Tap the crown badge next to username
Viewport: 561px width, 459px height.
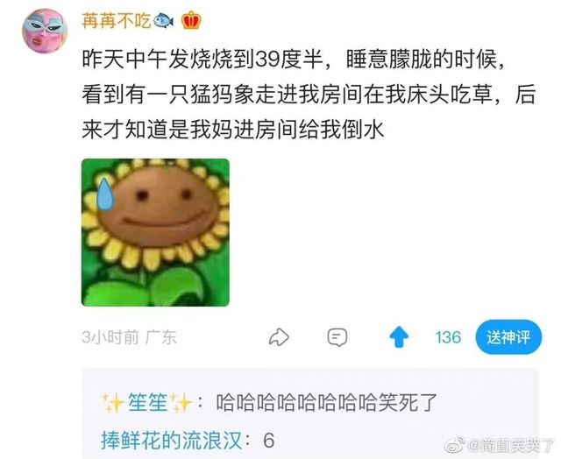pos(191,20)
